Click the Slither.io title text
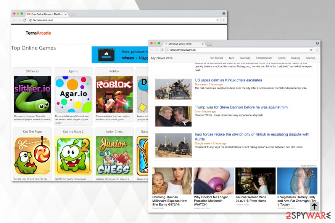The width and height of the screenshot is (335, 223). (x=32, y=71)
